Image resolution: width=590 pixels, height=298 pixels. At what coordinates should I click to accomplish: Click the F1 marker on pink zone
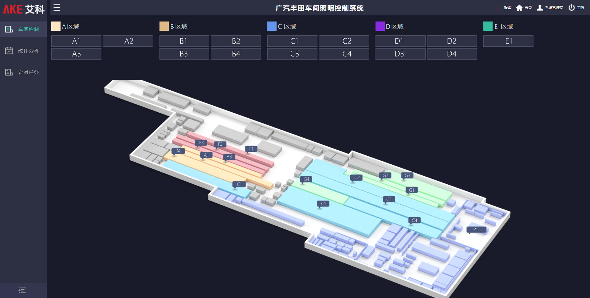click(251, 149)
